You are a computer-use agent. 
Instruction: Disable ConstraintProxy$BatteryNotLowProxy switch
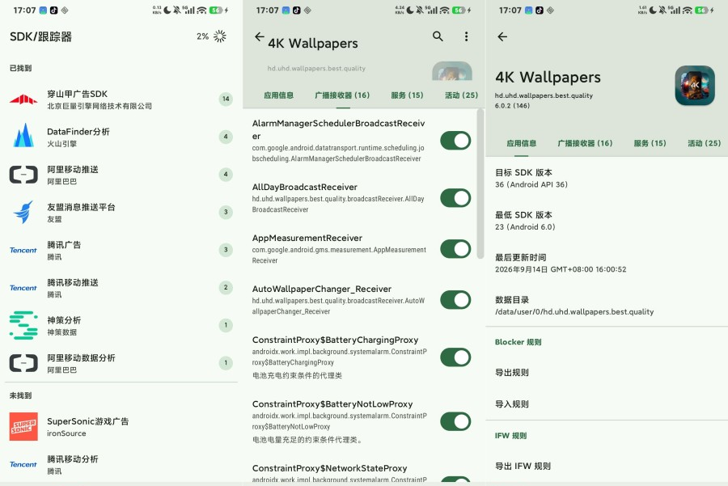[x=455, y=421]
